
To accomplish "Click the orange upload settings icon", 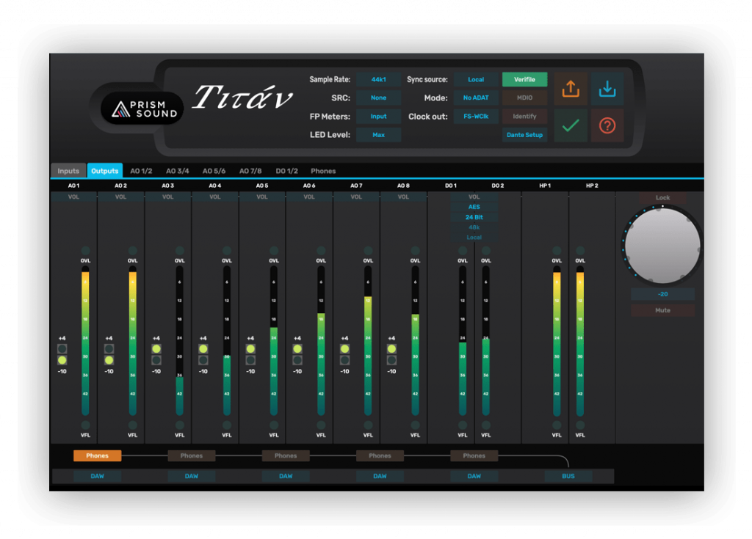I will tap(571, 89).
